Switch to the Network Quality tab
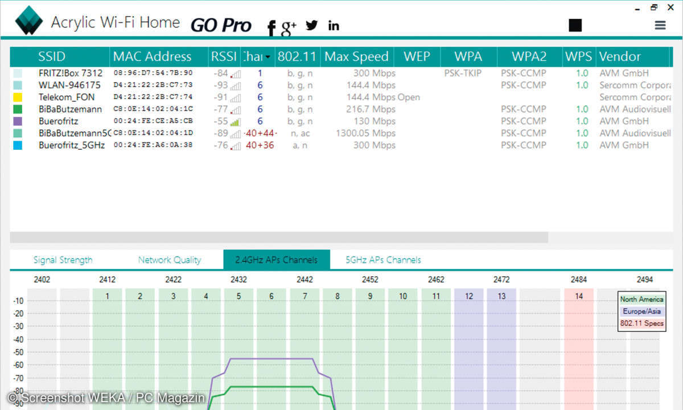 [170, 260]
